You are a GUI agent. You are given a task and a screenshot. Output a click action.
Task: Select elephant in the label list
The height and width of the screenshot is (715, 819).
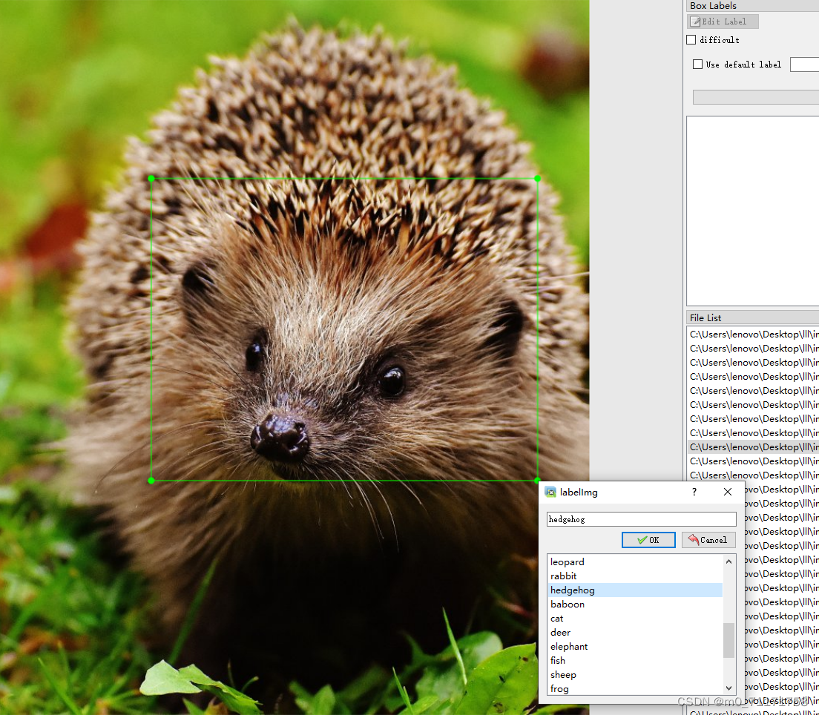635,647
